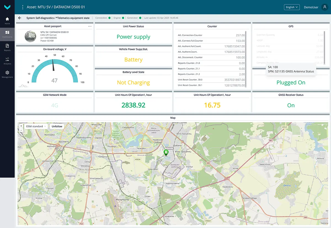Click the company logo in top-left corner
The height and width of the screenshot is (228, 331).
click(x=7, y=7)
